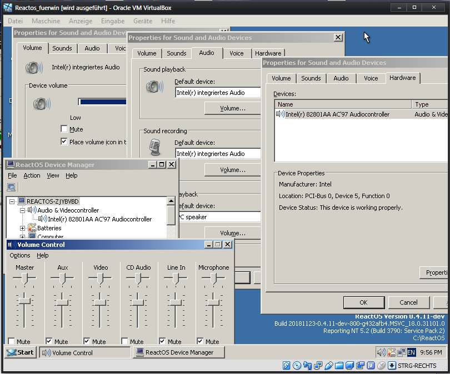Uncheck the Line In Mute checkbox
The height and width of the screenshot is (374, 450).
click(x=162, y=341)
